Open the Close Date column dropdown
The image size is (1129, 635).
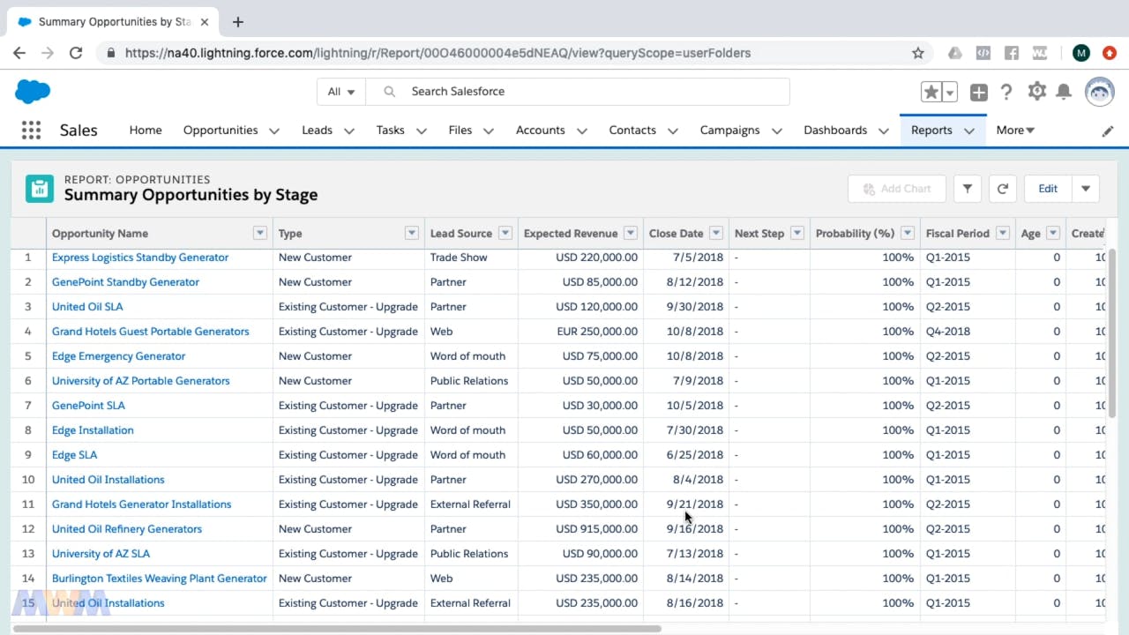716,233
